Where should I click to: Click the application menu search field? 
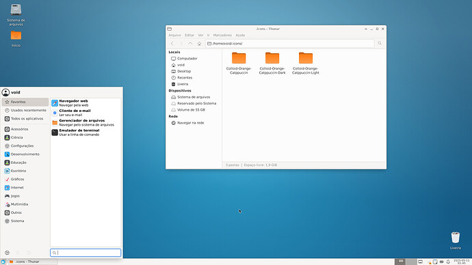(86, 253)
